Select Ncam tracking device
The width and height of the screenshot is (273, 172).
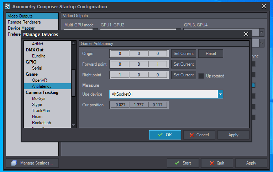(47, 117)
